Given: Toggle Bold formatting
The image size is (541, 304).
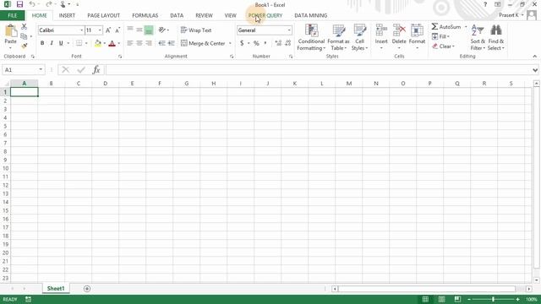Looking at the screenshot, I should (x=42, y=43).
